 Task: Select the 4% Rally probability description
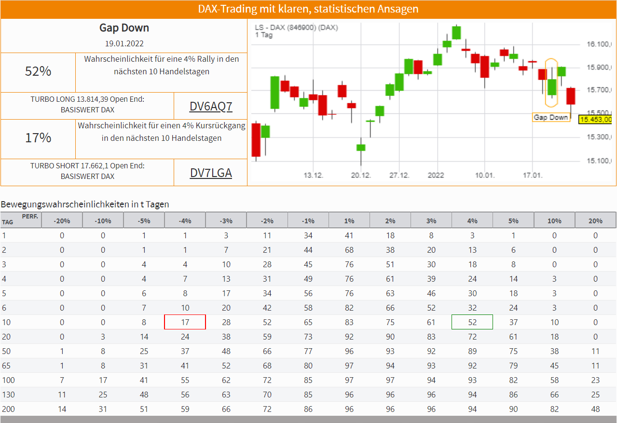[x=162, y=65]
